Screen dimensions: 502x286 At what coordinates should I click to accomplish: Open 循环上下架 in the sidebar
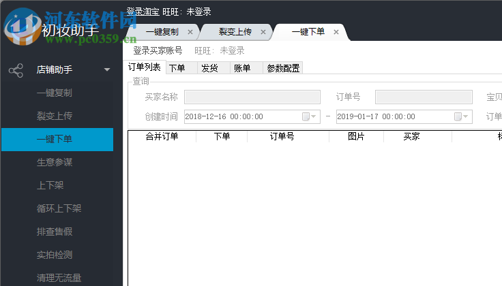(59, 208)
